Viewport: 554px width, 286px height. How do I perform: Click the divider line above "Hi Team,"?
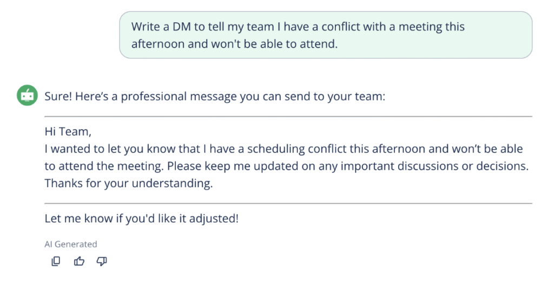coord(288,116)
